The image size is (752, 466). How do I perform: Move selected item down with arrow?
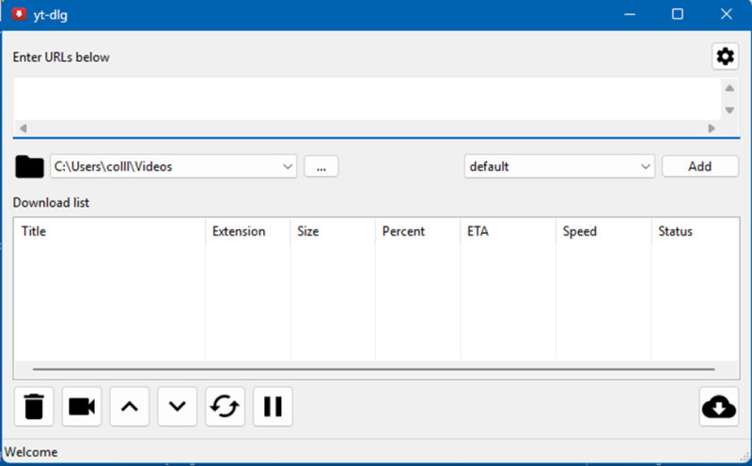(x=178, y=407)
